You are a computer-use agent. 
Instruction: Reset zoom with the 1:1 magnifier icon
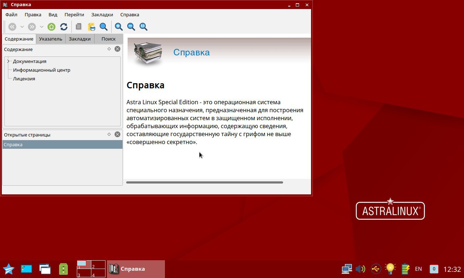click(x=144, y=26)
